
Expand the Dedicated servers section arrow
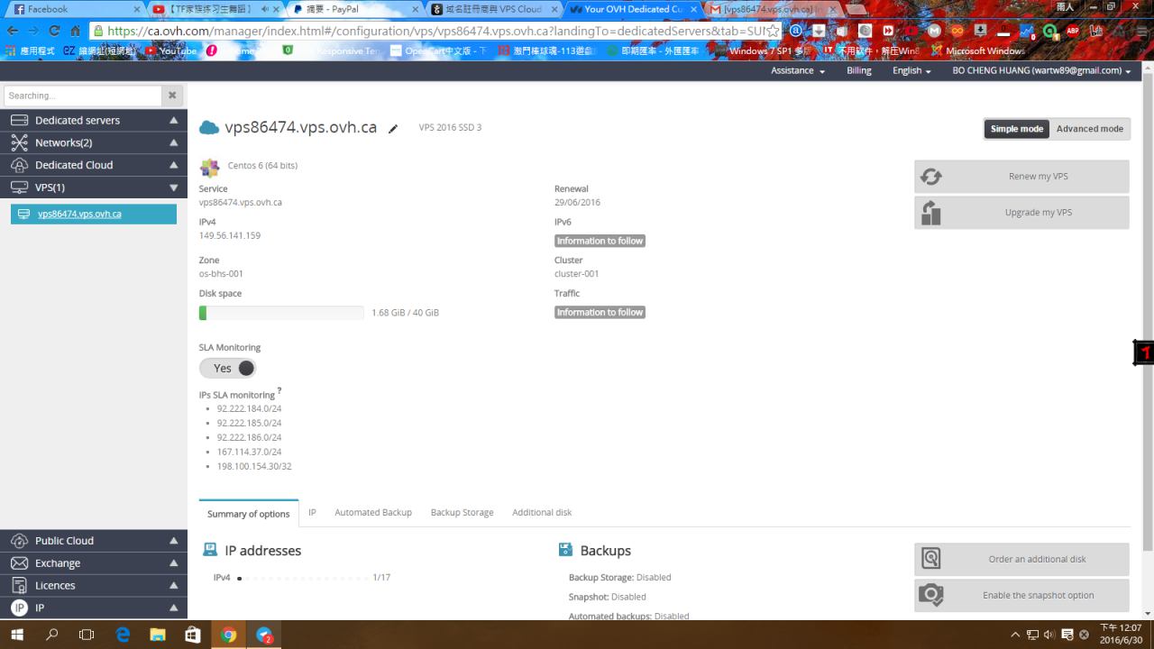click(x=174, y=120)
